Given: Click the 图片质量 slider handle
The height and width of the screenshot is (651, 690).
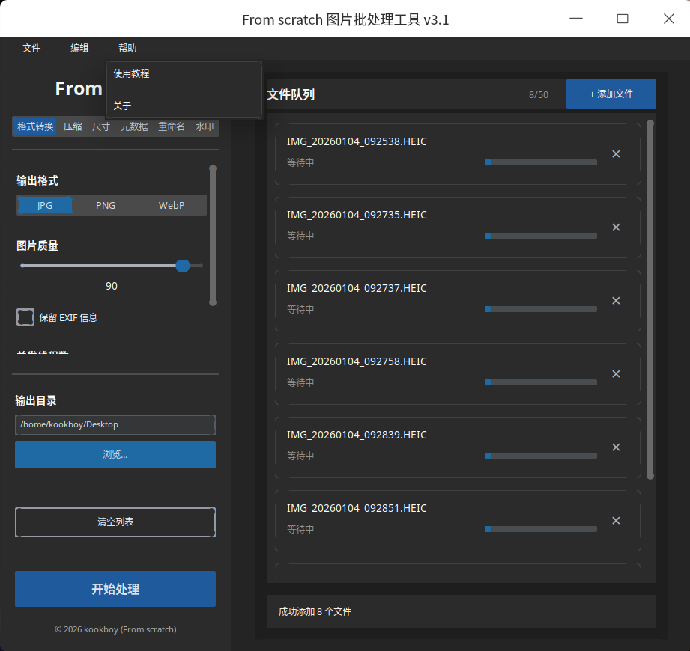Looking at the screenshot, I should (182, 266).
